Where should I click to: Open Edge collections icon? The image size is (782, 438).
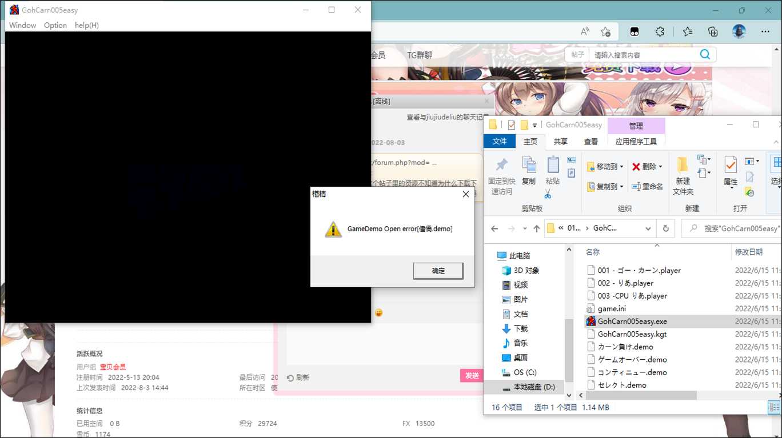[713, 31]
